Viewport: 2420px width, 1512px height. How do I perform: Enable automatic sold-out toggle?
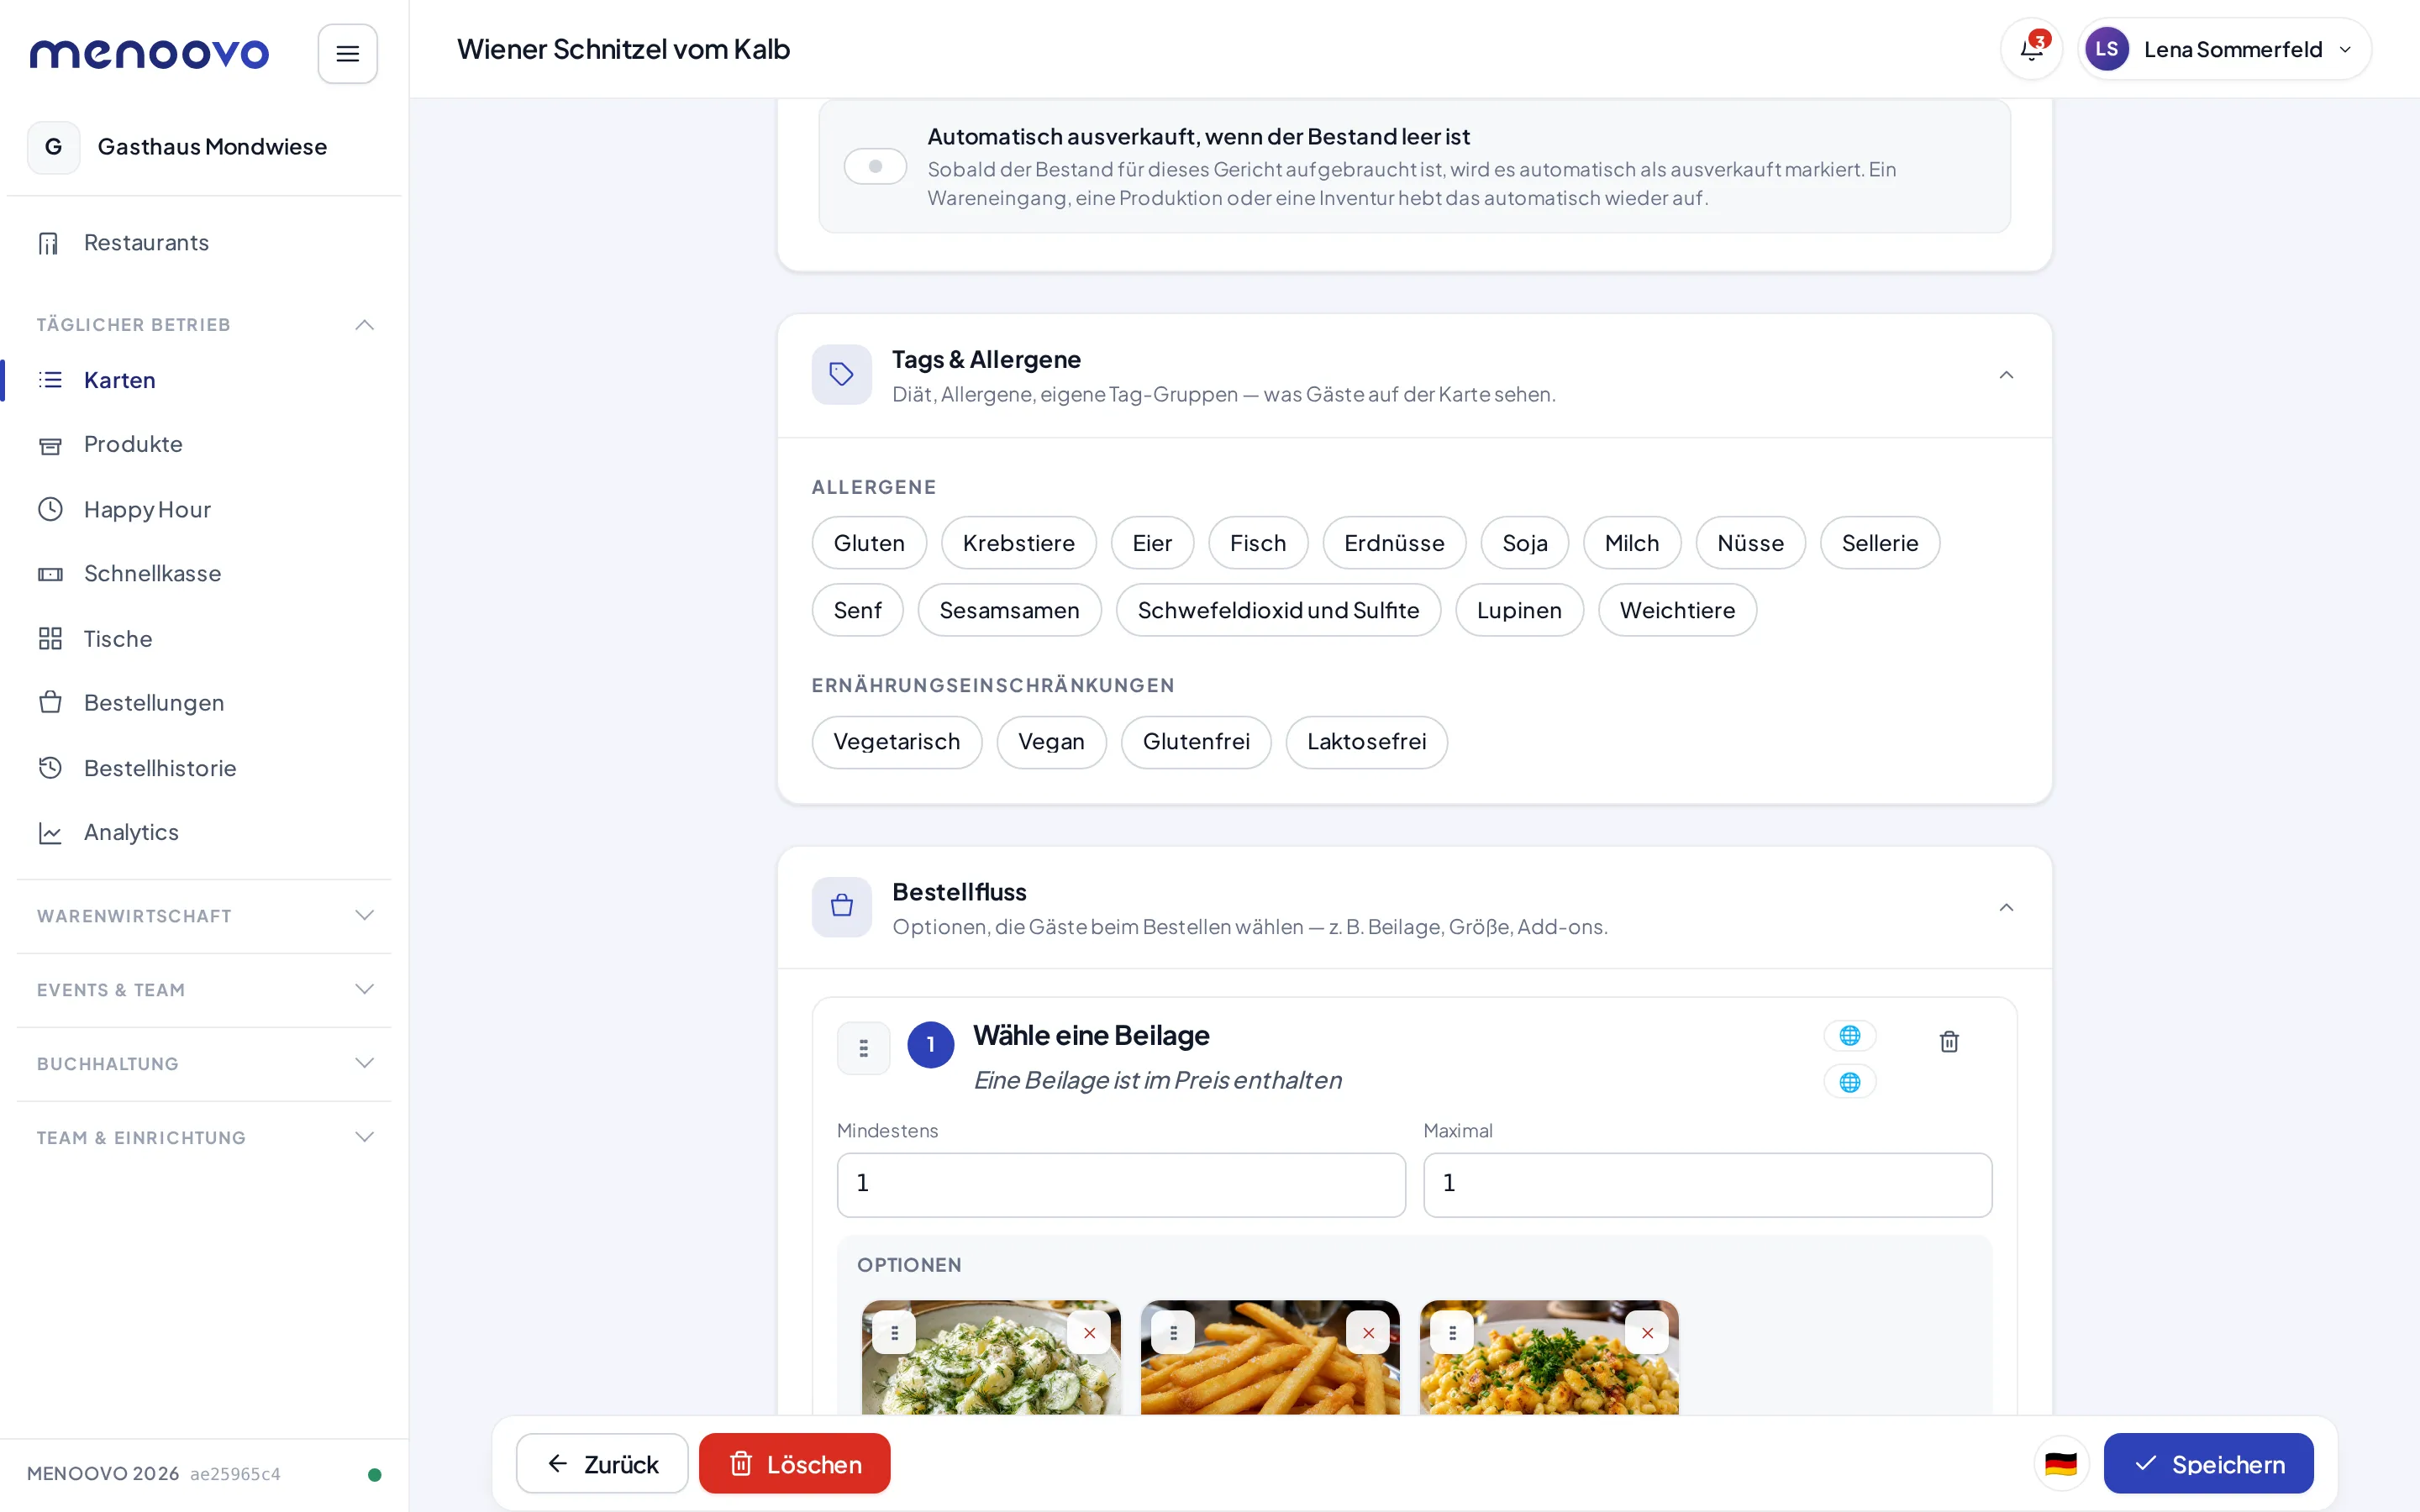point(875,166)
